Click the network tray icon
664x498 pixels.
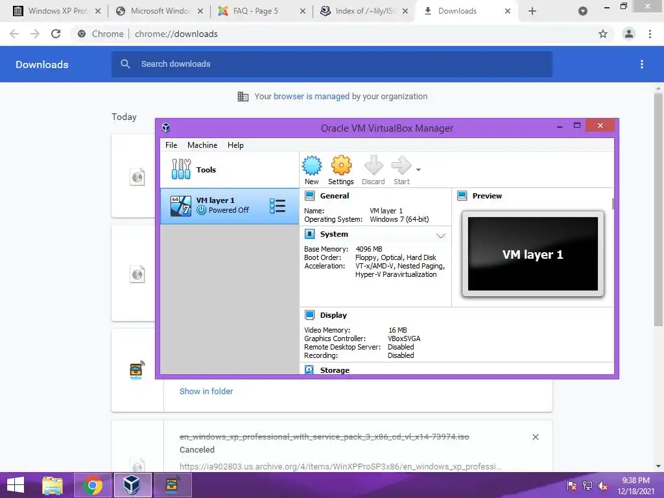587,486
